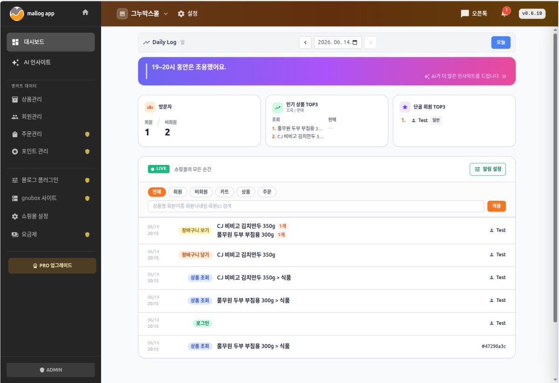The image size is (559, 383).
Task: Click shield badge next to 주문관리
Action: [x=87, y=134]
